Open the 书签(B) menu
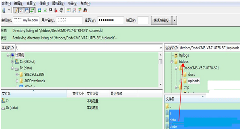This screenshot has height=129, width=240. click(72, 3)
